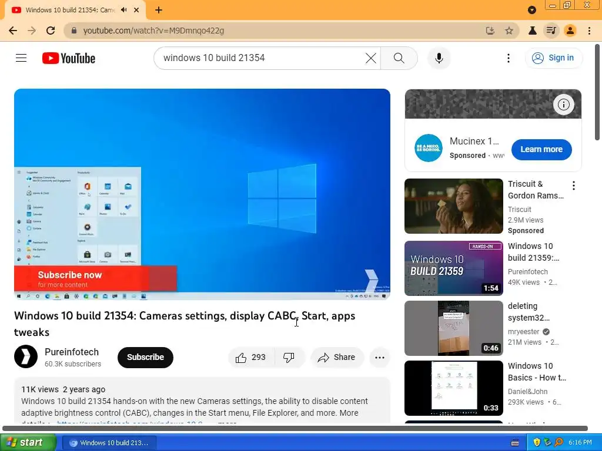The width and height of the screenshot is (602, 451).
Task: Open Windows 10 build 21359 thumbnail
Action: click(453, 268)
